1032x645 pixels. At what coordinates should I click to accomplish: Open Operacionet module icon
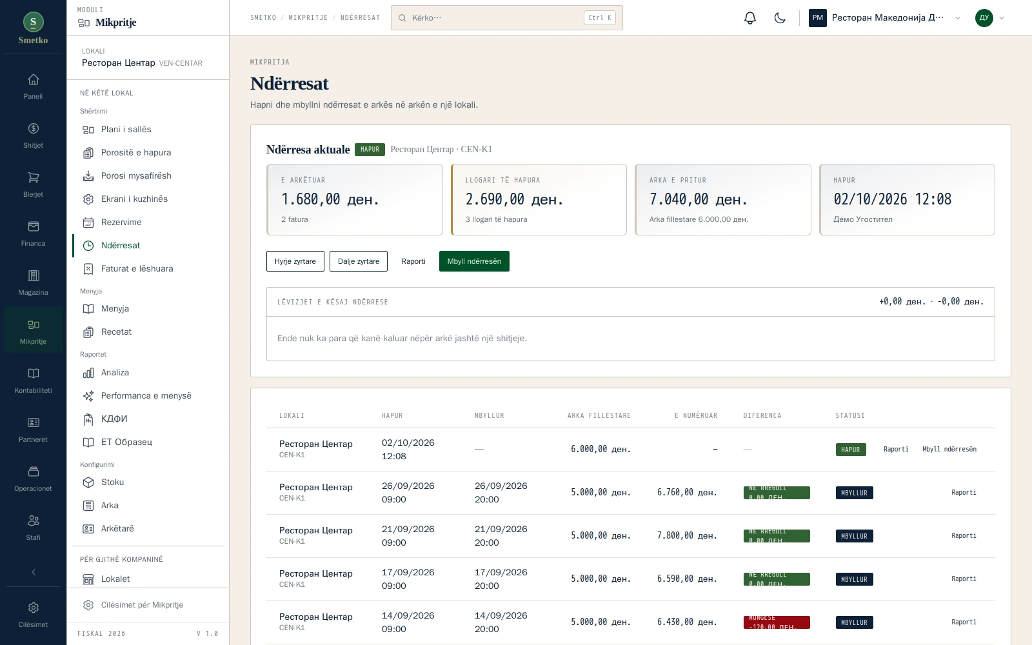(34, 479)
